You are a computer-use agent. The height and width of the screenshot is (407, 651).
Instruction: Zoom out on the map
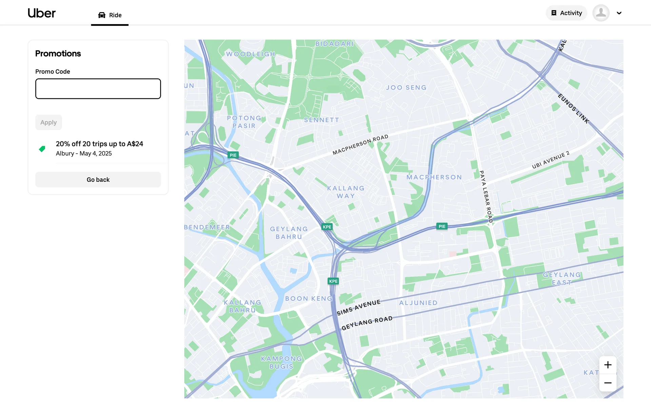(x=608, y=383)
